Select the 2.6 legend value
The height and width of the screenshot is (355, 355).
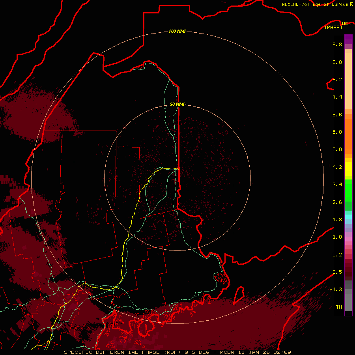(337, 202)
